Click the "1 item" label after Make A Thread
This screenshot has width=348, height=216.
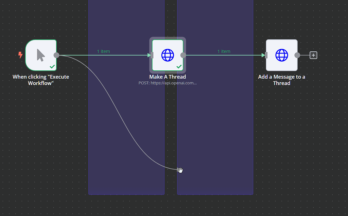tap(224, 51)
